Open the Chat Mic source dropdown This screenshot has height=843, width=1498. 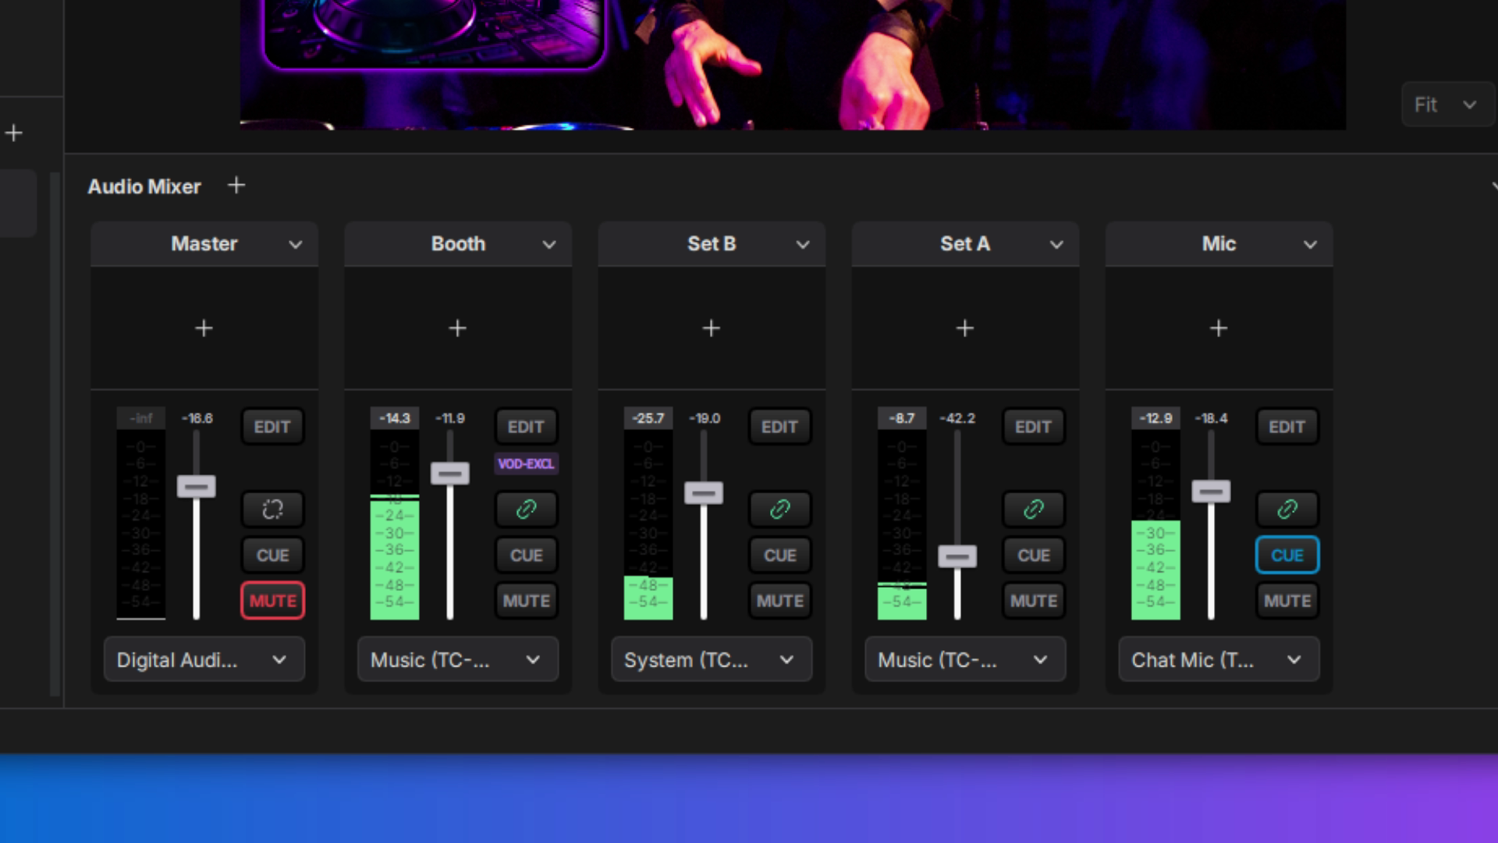[1218, 660]
